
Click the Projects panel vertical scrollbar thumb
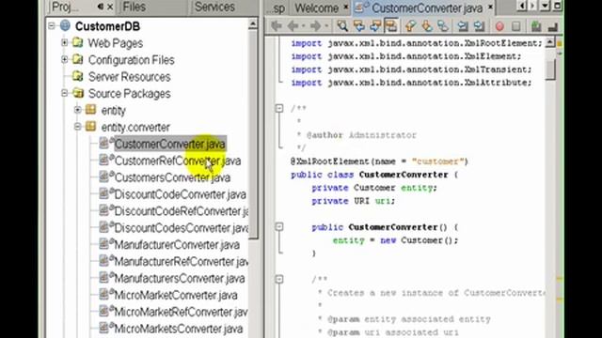[253, 134]
